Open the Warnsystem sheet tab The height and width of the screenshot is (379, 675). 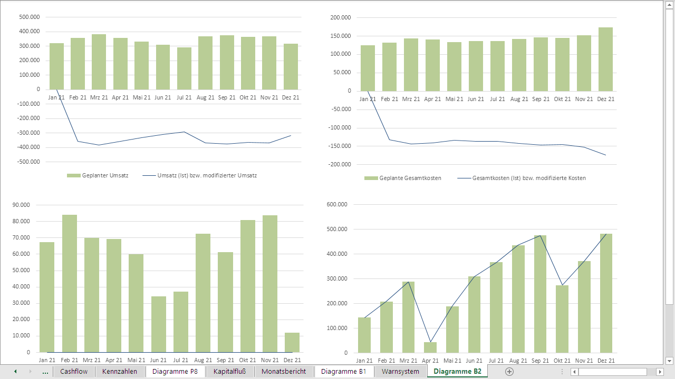400,371
